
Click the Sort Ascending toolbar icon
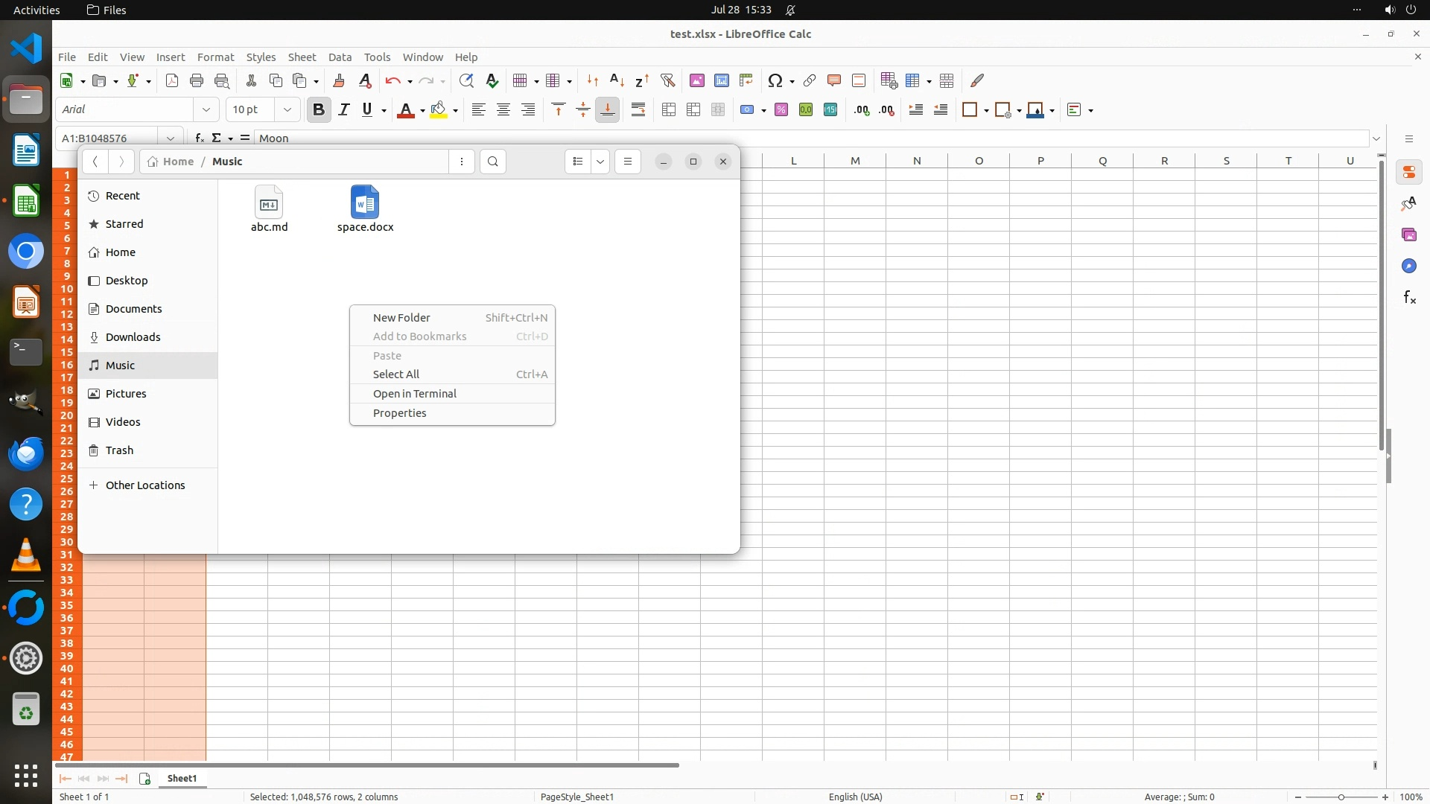(617, 80)
